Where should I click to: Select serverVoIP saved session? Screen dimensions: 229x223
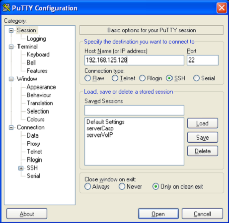pos(100,135)
